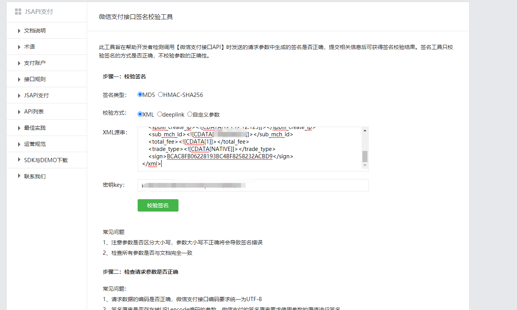Click FAQ line about 参数是否区分大小写
The image size is (517, 310).
coord(183,242)
